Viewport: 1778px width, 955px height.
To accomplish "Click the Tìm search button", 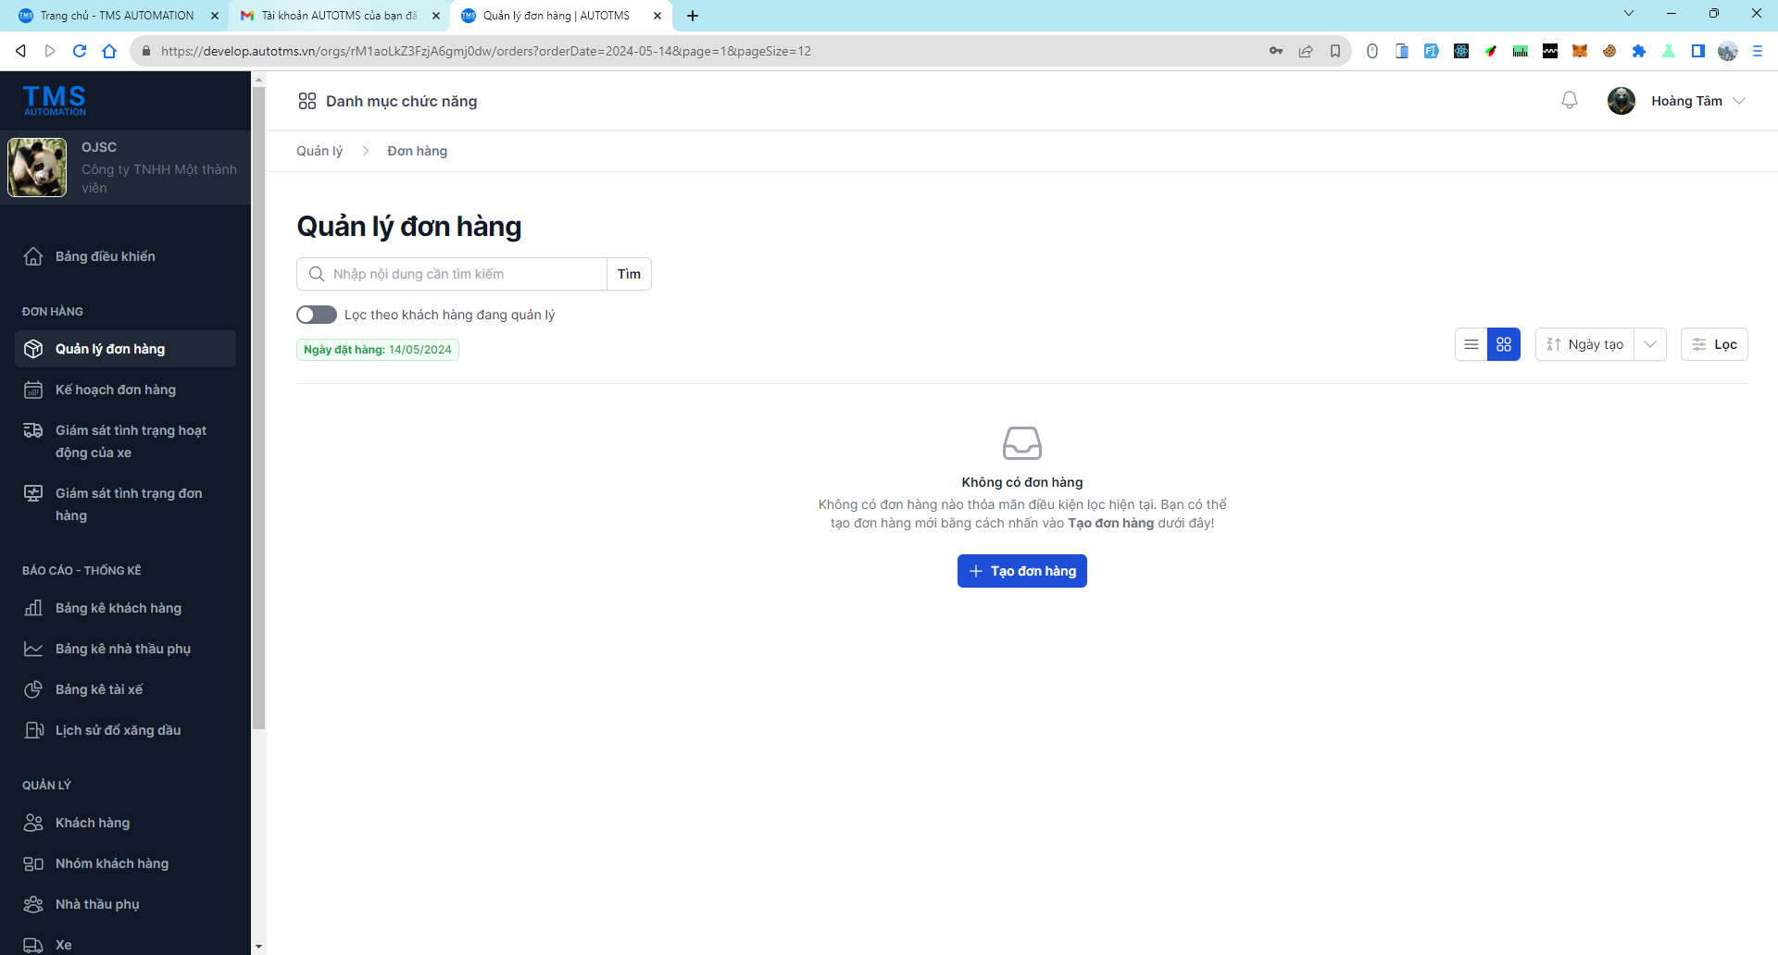I will [x=629, y=274].
